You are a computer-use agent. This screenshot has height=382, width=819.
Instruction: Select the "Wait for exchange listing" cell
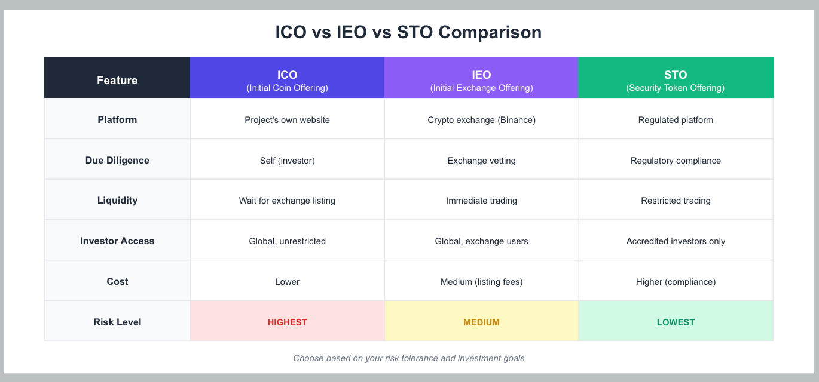tap(287, 201)
